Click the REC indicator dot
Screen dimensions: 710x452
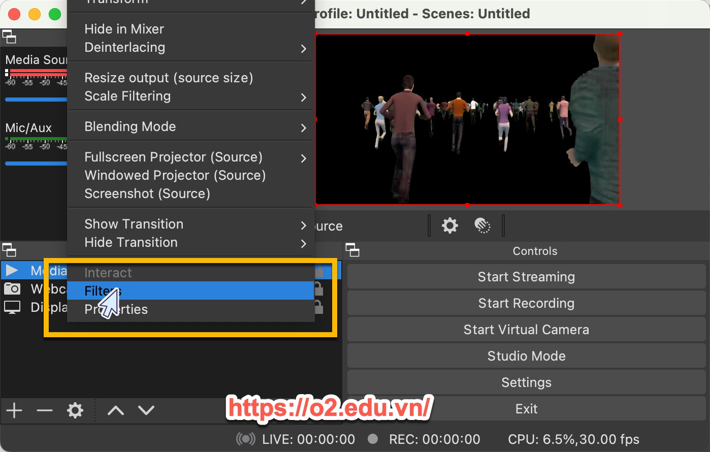(x=373, y=438)
